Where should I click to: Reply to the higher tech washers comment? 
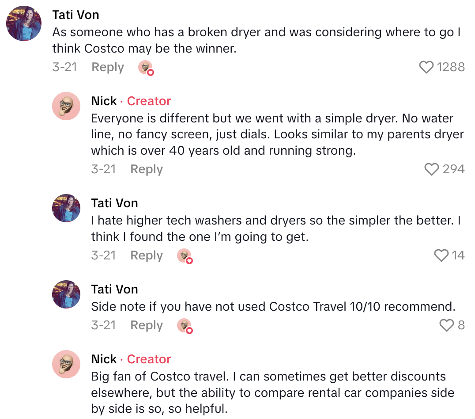tap(147, 255)
